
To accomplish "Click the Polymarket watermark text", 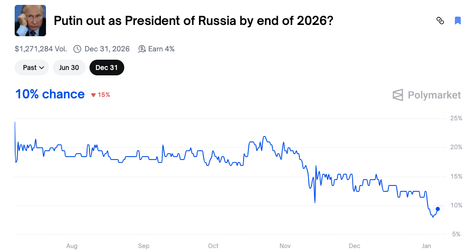I will 434,95.
